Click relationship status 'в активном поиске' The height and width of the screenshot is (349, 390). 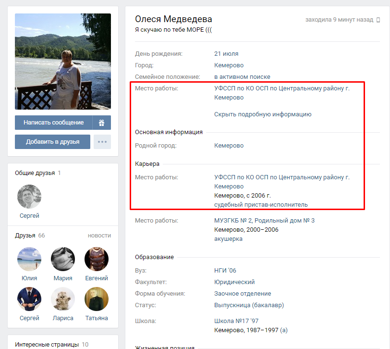point(242,76)
